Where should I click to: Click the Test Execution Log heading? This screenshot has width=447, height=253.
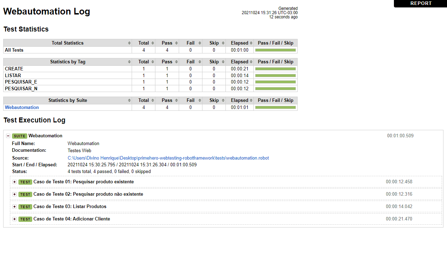click(x=34, y=120)
